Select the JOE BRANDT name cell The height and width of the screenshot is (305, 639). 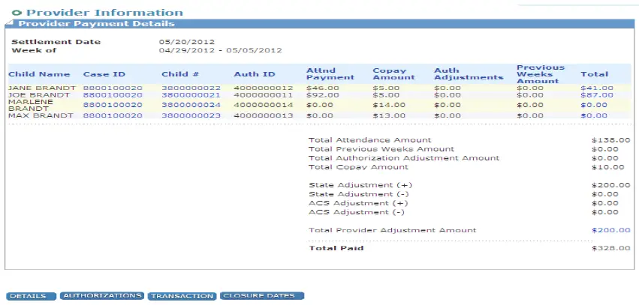pos(39,95)
